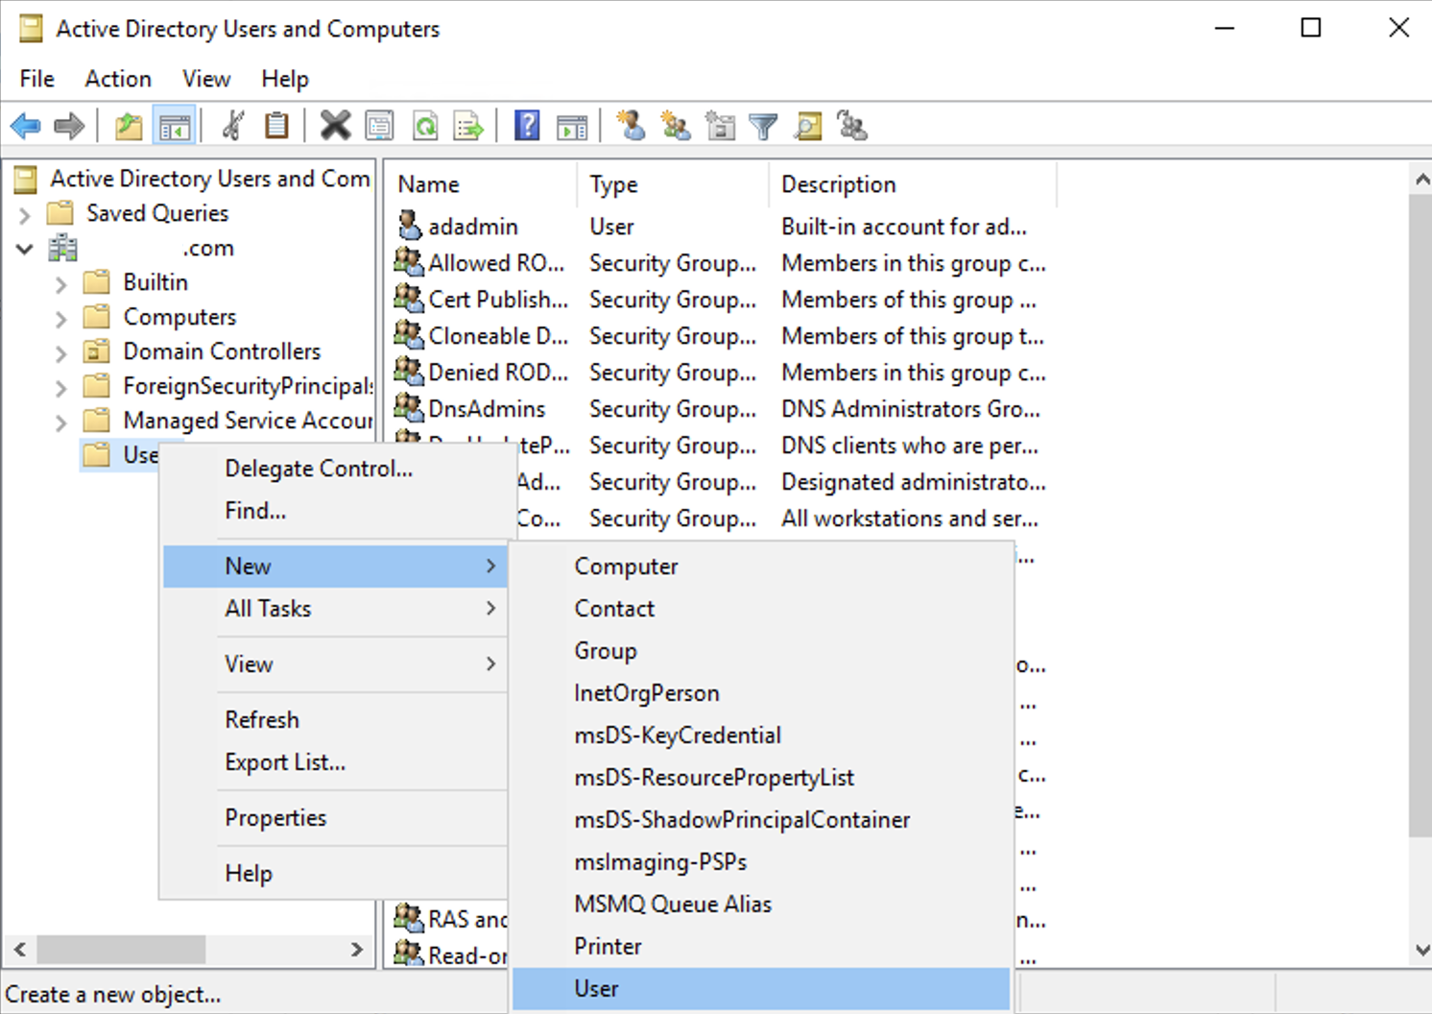Choose Delegate Control... from context menu
Image resolution: width=1432 pixels, height=1014 pixels.
pos(335,468)
